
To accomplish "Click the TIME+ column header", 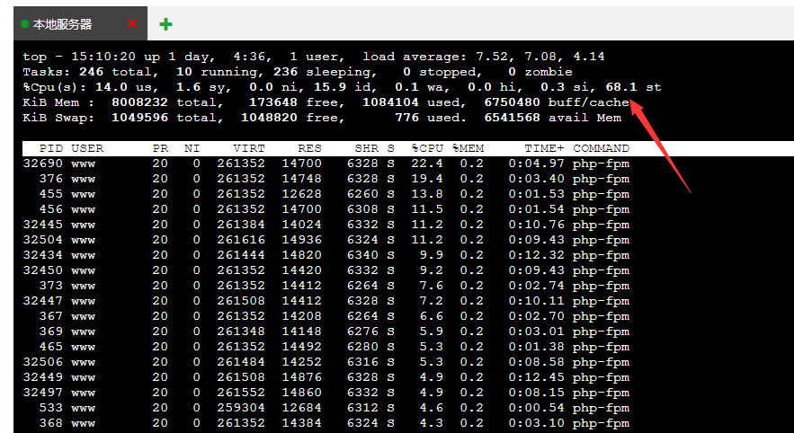I will click(544, 148).
